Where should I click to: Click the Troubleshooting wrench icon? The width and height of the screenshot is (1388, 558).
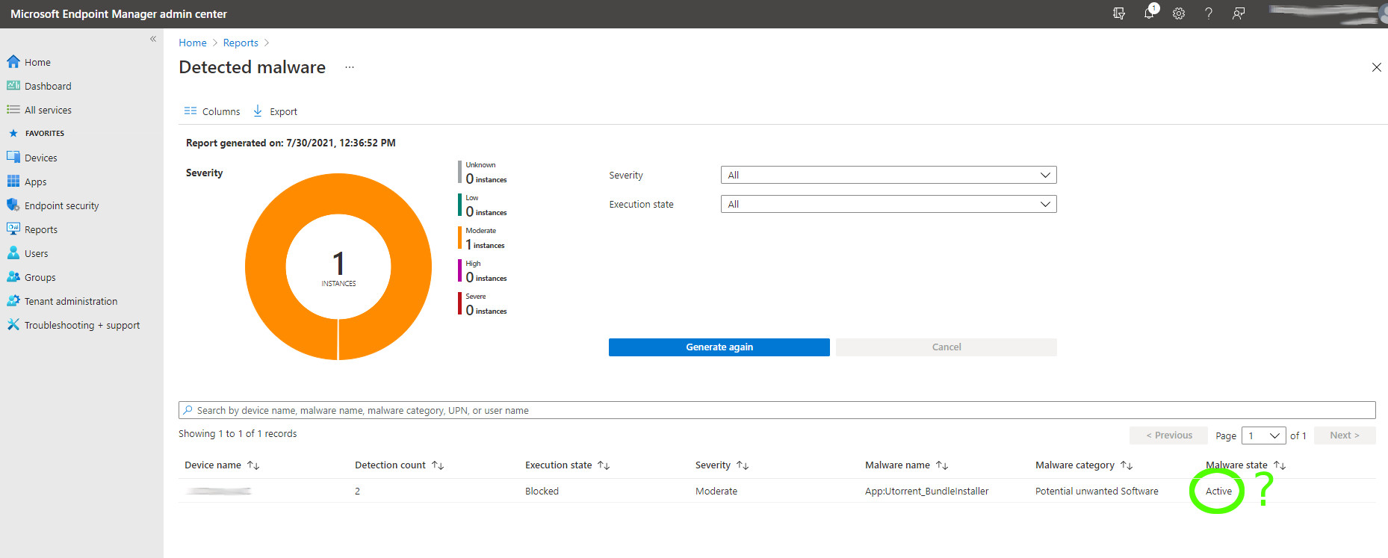click(13, 325)
